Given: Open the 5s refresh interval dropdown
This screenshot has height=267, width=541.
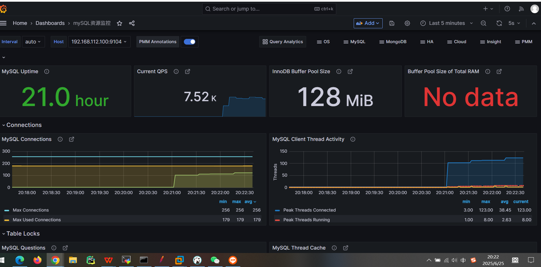Looking at the screenshot, I should point(514,23).
